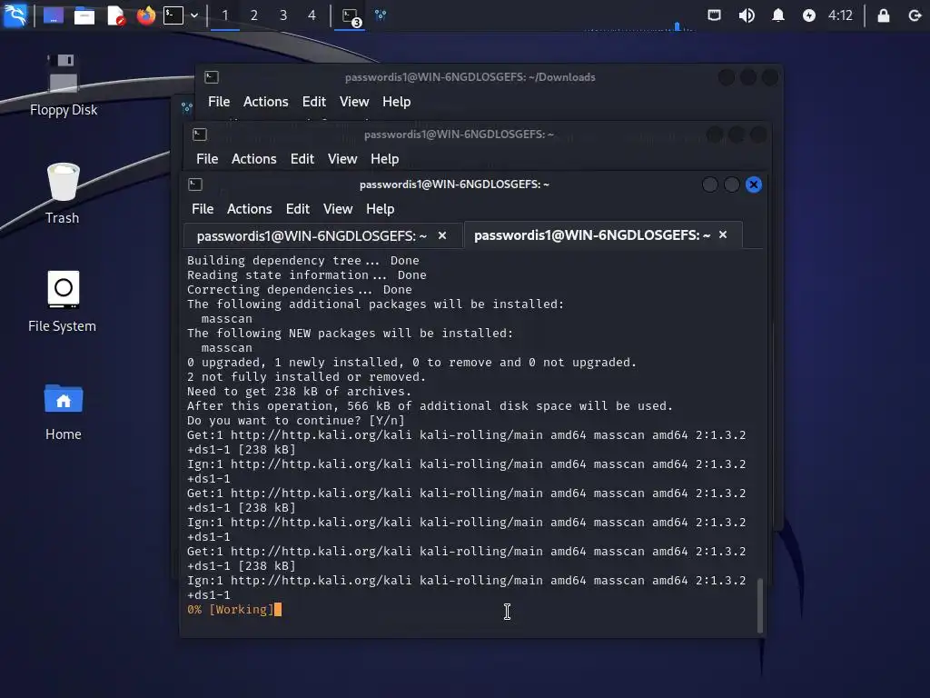This screenshot has height=698, width=930.
Task: Open Edit menu in front terminal
Action: pos(297,209)
